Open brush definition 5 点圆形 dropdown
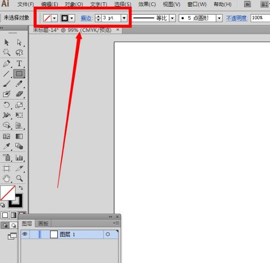The height and width of the screenshot is (263, 270). [219, 18]
